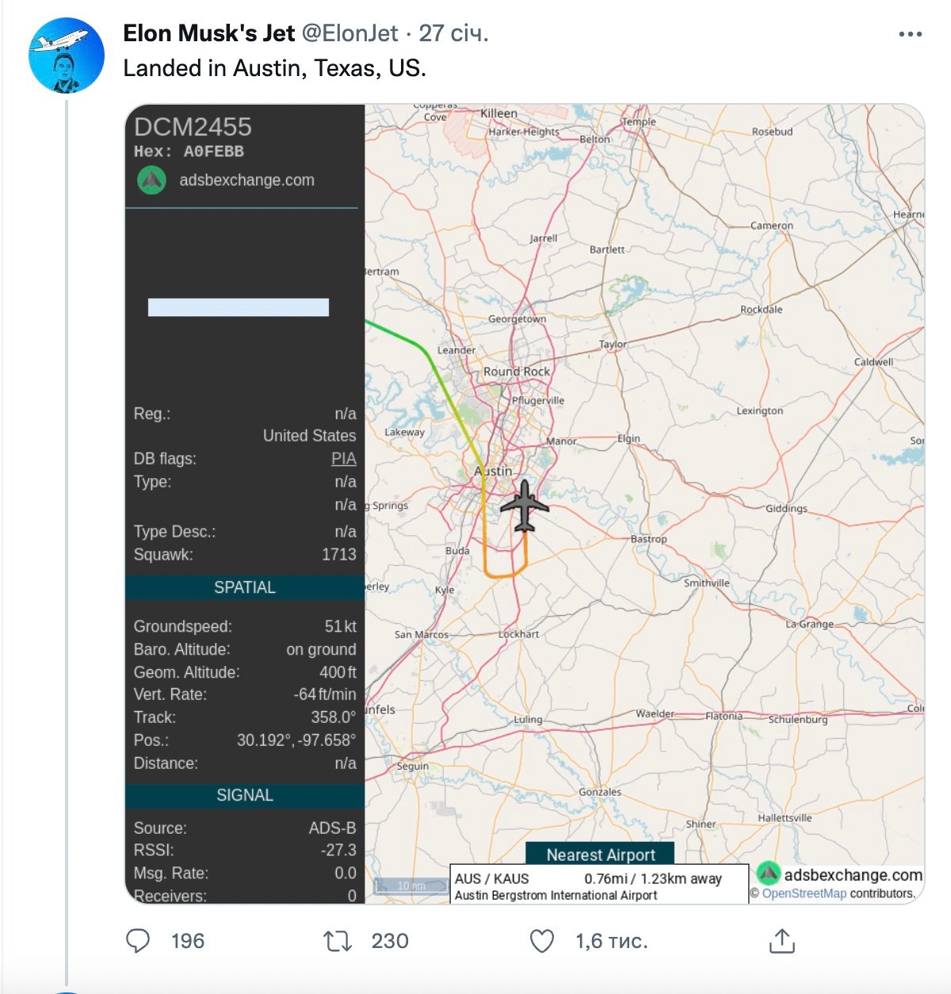The height and width of the screenshot is (994, 951).
Task: Click the DCM2455 callsign heading
Action: tap(193, 127)
